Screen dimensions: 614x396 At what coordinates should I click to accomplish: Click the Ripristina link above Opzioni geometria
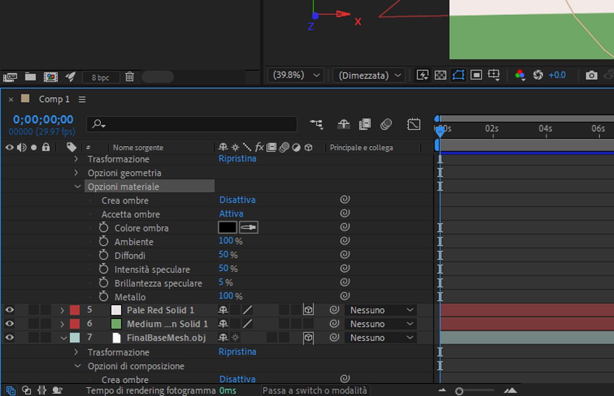pos(237,158)
